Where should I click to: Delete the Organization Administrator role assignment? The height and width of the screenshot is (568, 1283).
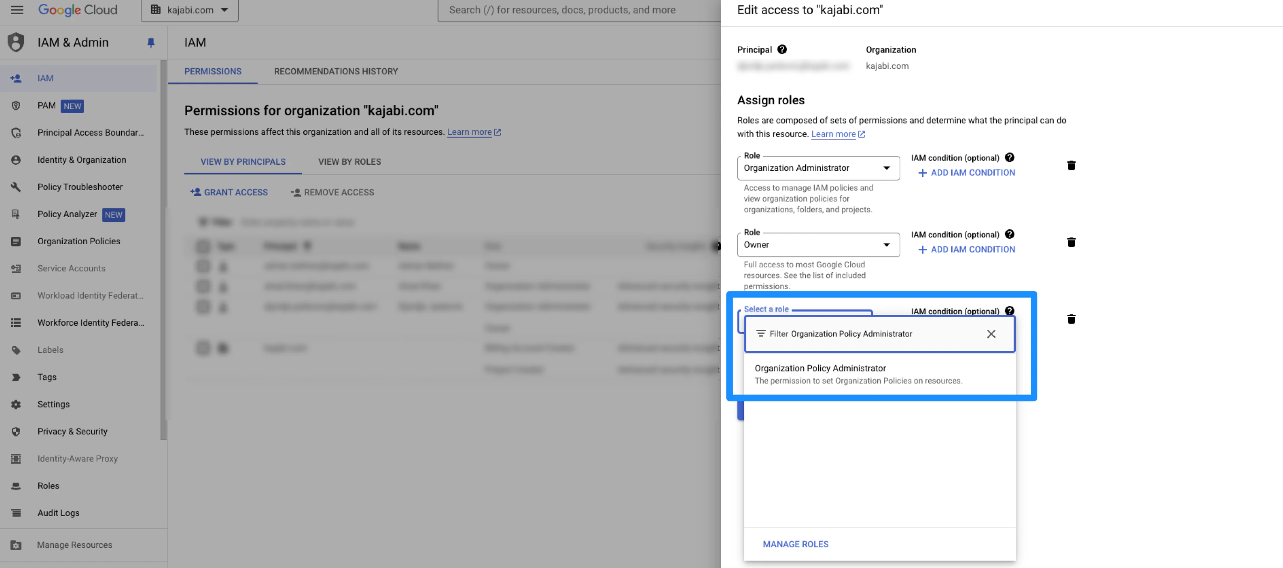1071,166
